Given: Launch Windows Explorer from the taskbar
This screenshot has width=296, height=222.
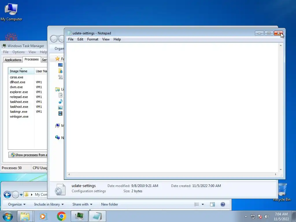Looking at the screenshot, I should click(x=25, y=216).
